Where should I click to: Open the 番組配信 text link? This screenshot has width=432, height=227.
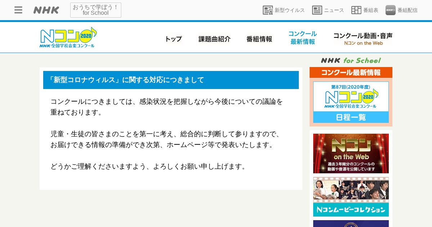tap(408, 10)
